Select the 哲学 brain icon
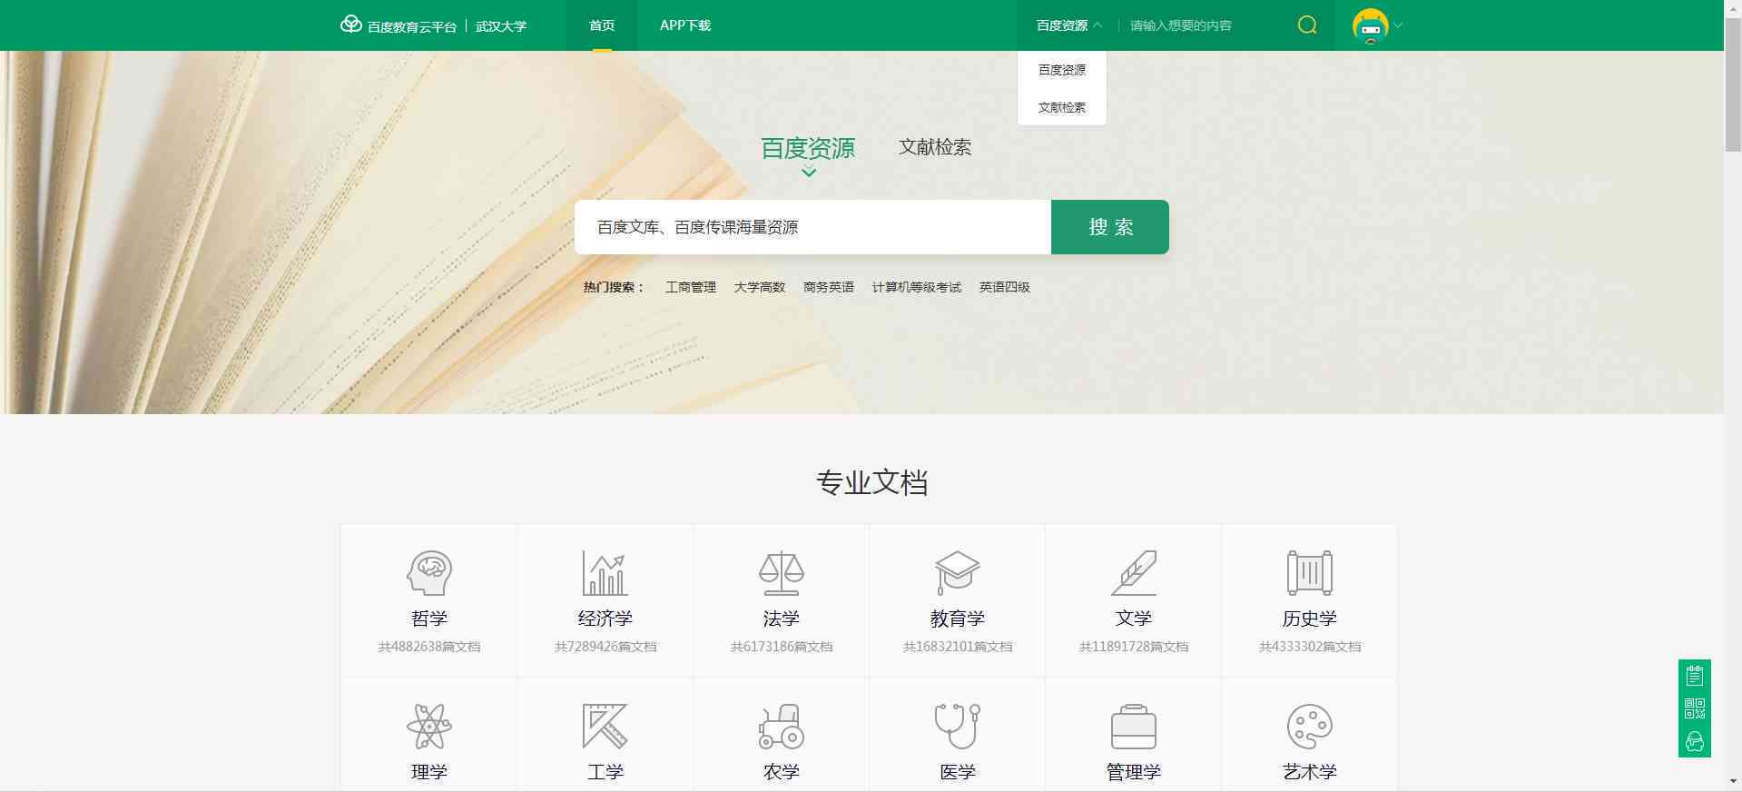 (x=429, y=573)
